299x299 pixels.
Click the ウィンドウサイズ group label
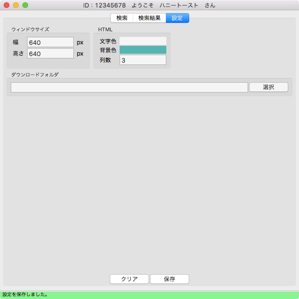click(30, 29)
